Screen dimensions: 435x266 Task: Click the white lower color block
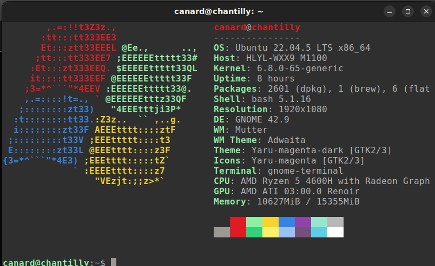(x=335, y=232)
